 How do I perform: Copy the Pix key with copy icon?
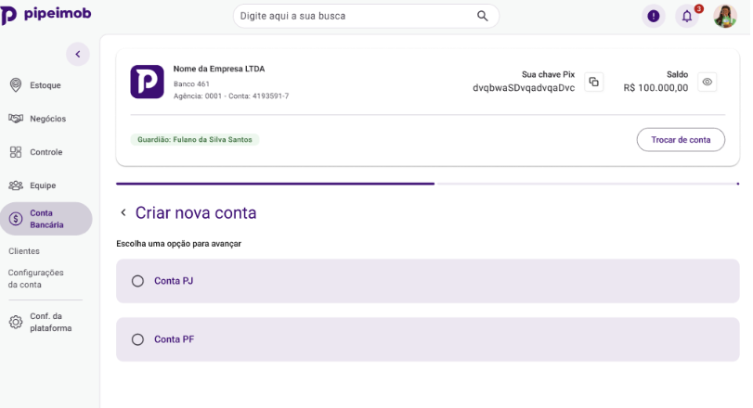(593, 82)
